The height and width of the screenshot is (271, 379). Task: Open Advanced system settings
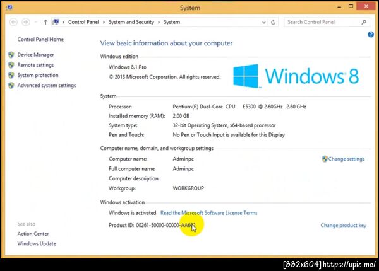[x=47, y=85]
